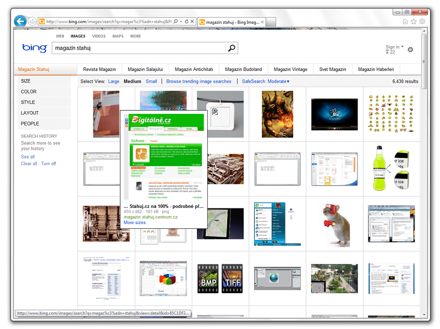Open SafeSearch: Moderate dropdown

pyautogui.click(x=266, y=81)
